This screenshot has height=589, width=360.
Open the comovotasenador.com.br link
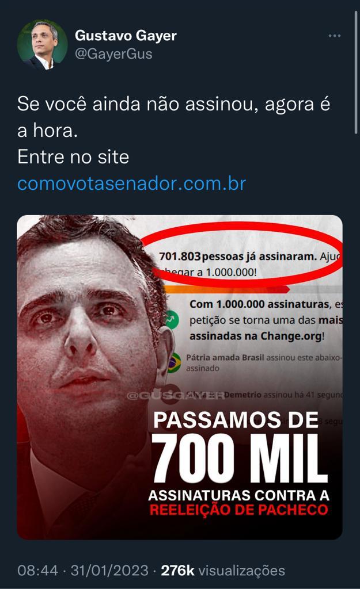tap(132, 183)
